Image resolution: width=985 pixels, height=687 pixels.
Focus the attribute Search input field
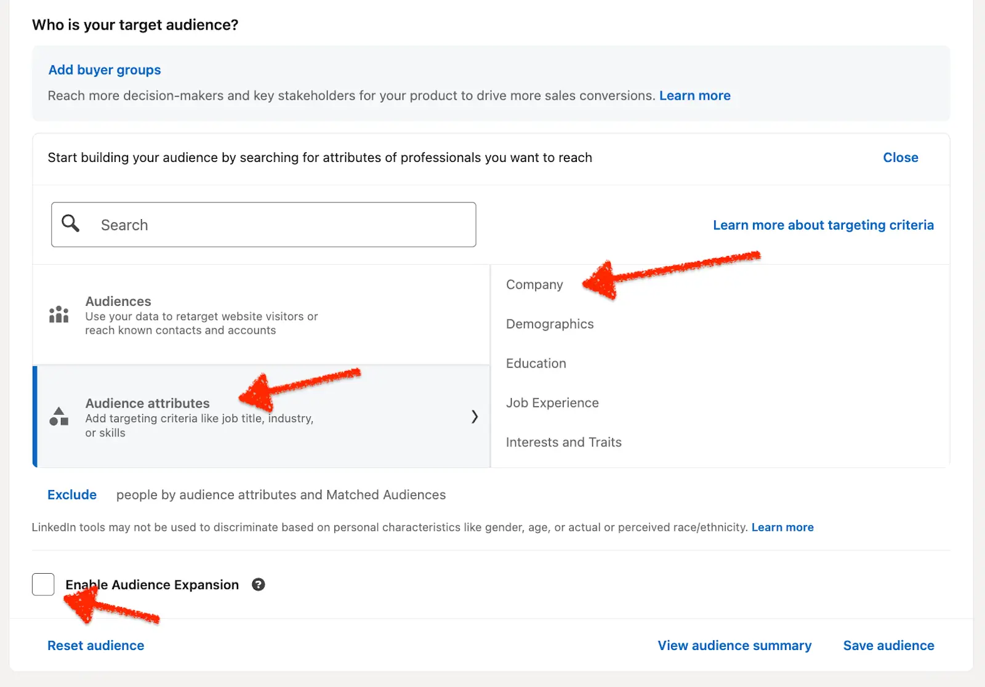click(277, 225)
